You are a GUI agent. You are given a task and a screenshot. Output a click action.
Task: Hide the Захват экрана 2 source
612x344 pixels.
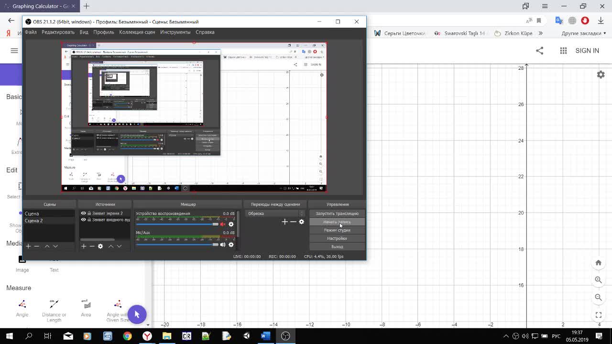click(x=83, y=214)
